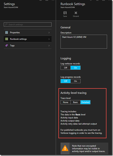113x156 pixels.
Task: Choose the Detailed trace level
Action: pos(85,102)
